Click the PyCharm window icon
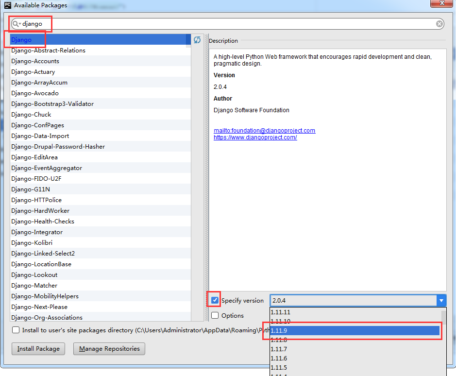 [8, 5]
